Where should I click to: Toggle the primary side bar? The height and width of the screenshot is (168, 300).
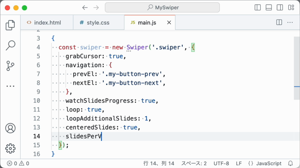[x=258, y=7]
